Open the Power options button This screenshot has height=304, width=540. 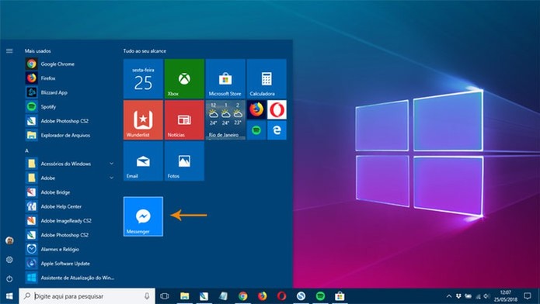click(x=9, y=278)
